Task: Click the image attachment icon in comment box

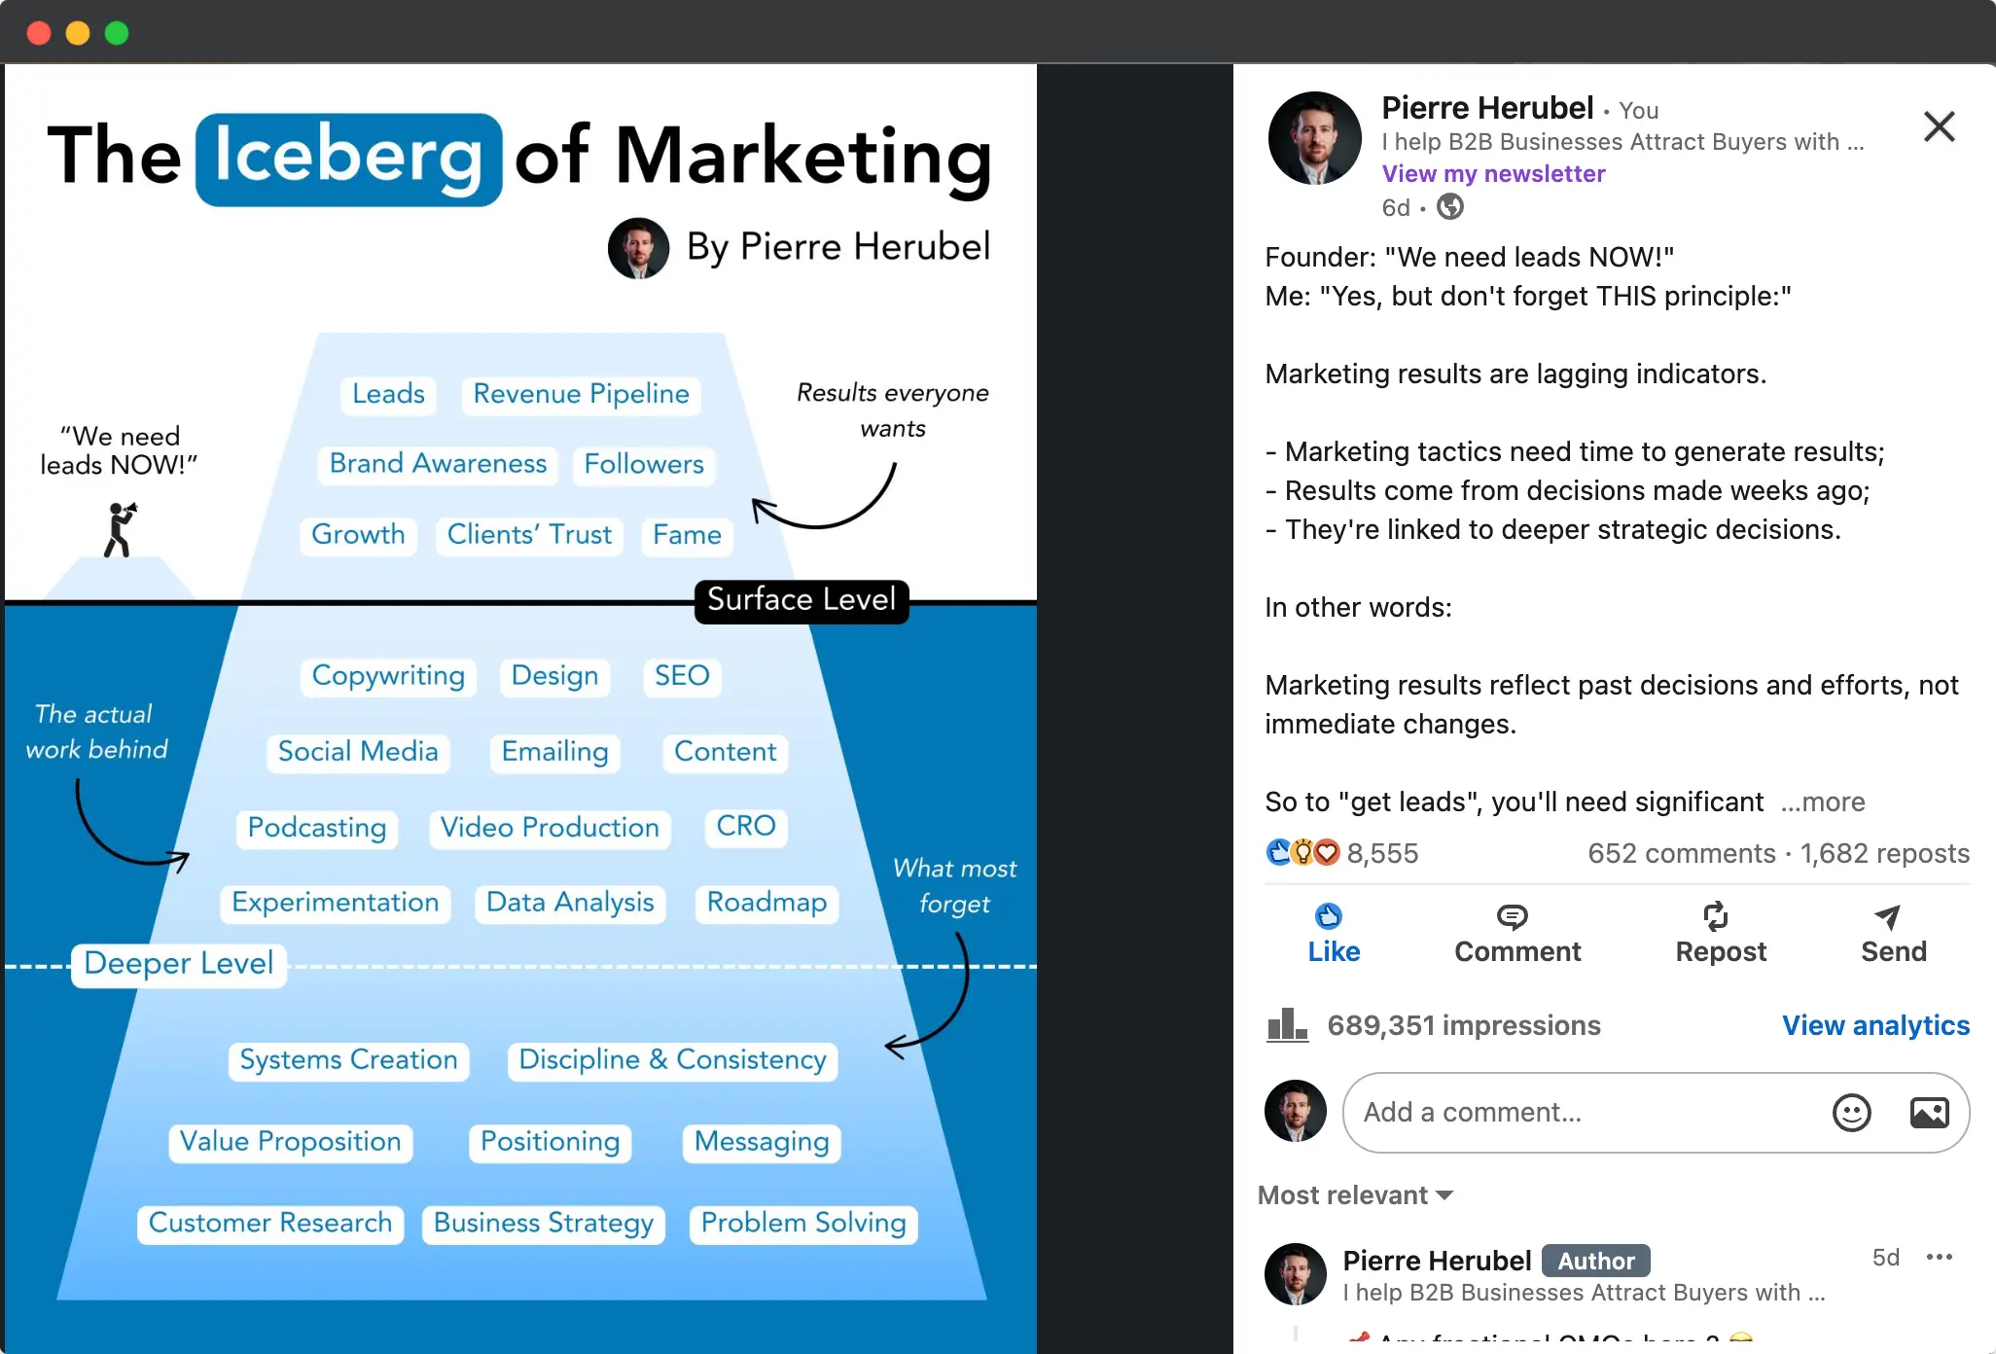Action: (1930, 1113)
